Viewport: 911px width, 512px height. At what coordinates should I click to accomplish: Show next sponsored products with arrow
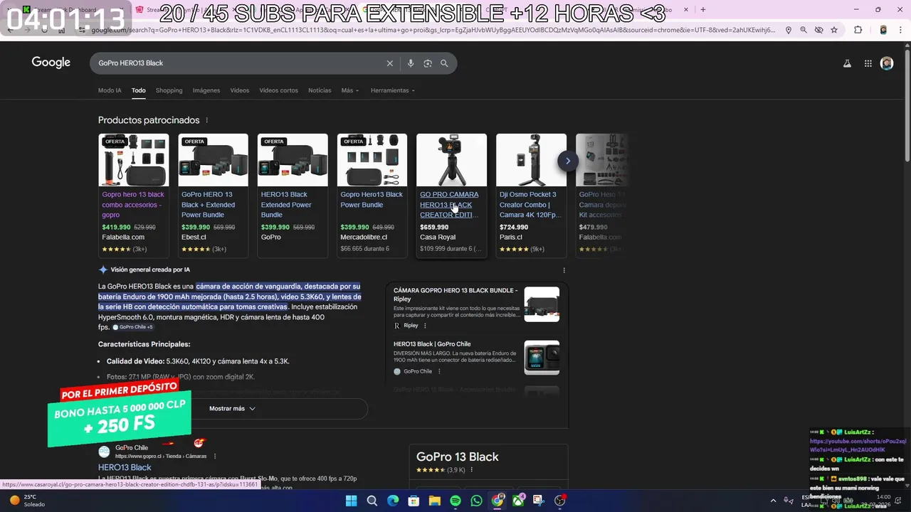click(x=567, y=161)
